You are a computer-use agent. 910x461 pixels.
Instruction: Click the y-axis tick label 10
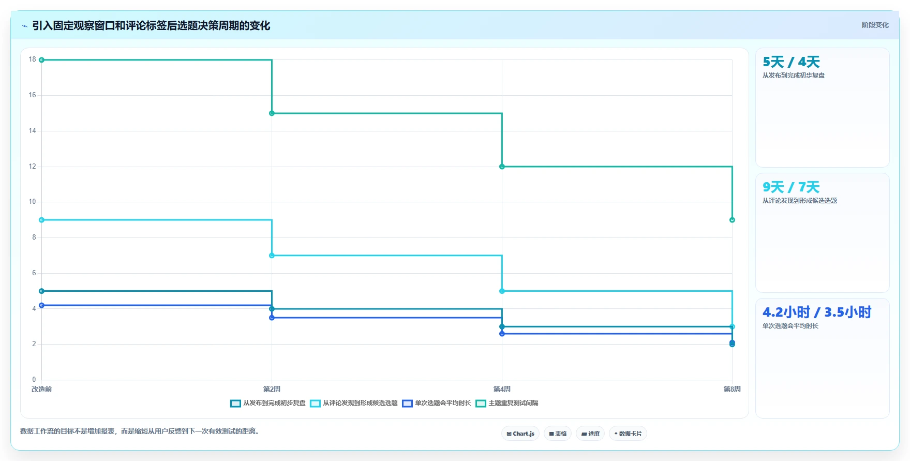(33, 202)
